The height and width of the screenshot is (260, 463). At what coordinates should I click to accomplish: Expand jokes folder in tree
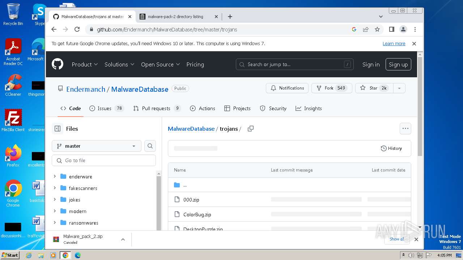pyautogui.click(x=55, y=199)
